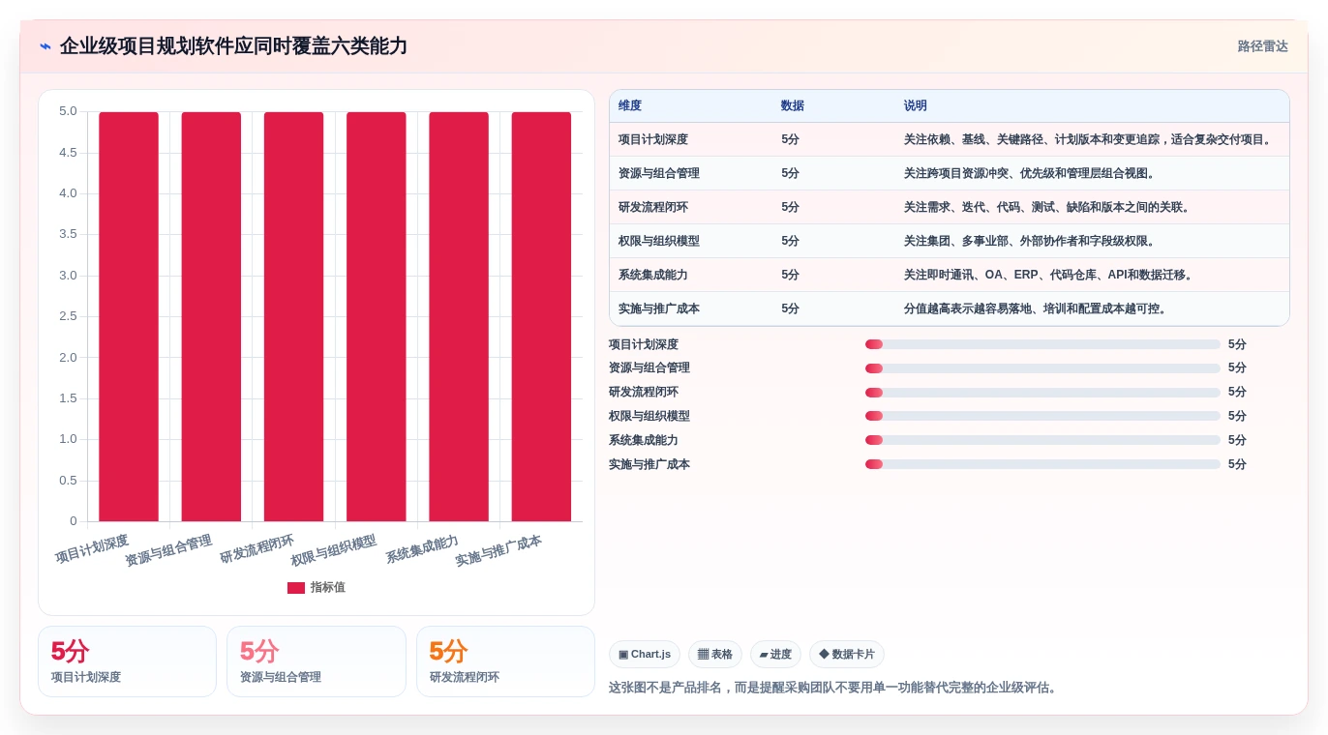This screenshot has width=1328, height=735.
Task: Click the 2.5 y-axis label
Action: (68, 316)
